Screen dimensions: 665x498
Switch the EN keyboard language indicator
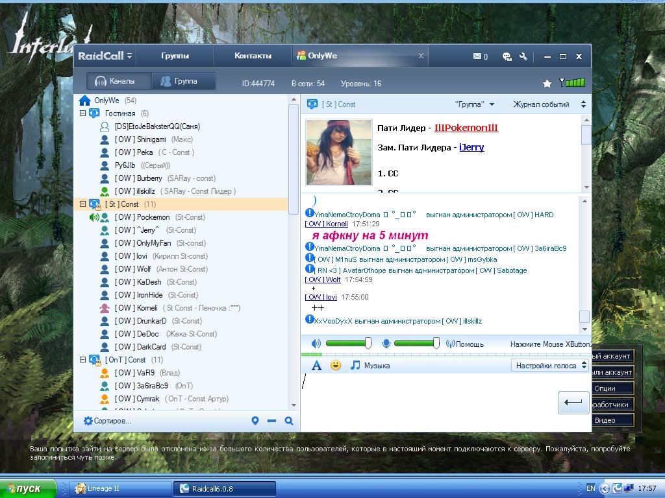[590, 488]
